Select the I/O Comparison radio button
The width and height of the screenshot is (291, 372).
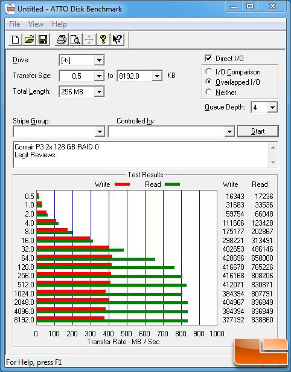tap(209, 71)
